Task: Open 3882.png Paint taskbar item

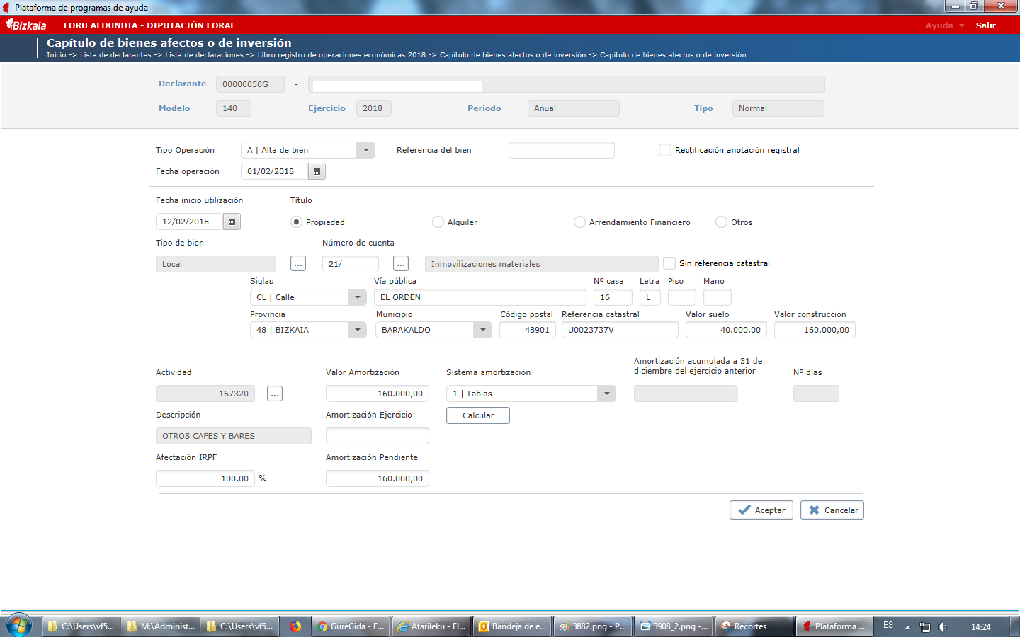Action: coord(592,626)
